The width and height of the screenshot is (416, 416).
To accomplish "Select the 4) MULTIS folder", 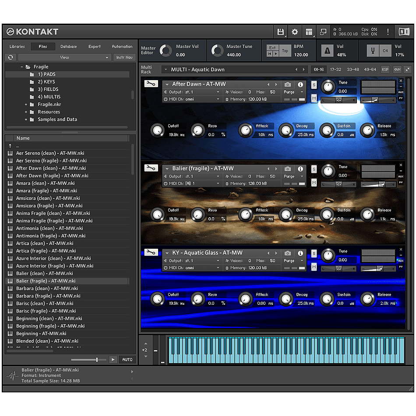I will [49, 97].
